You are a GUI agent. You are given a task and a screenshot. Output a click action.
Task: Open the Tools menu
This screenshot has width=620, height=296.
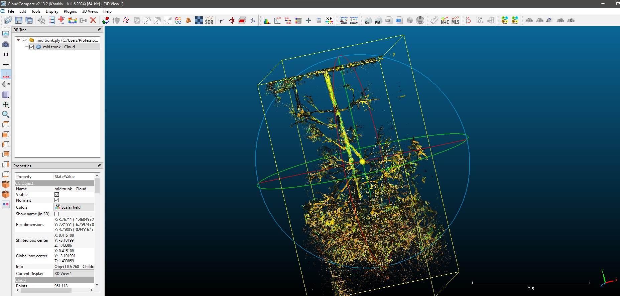(x=36, y=11)
